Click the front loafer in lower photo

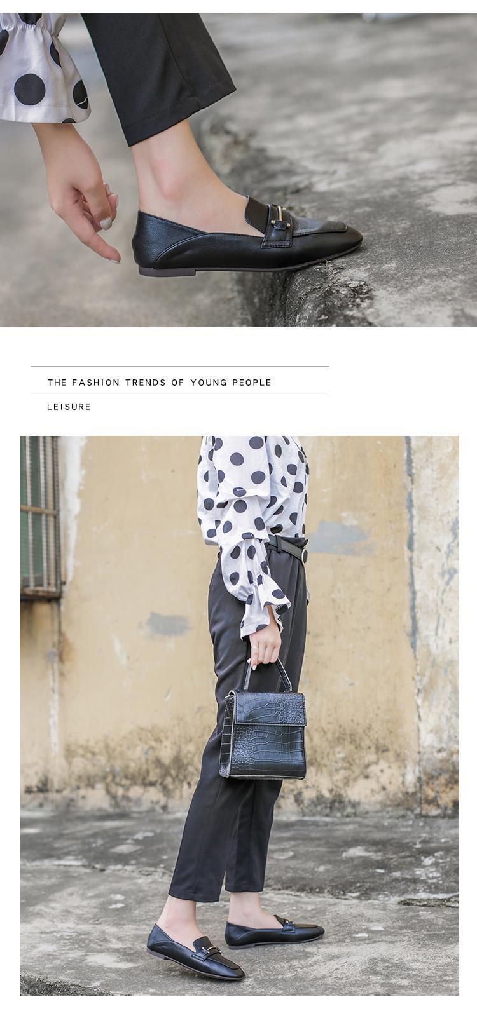(x=196, y=951)
